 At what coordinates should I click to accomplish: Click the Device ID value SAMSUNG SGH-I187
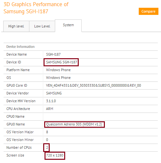(62, 62)
